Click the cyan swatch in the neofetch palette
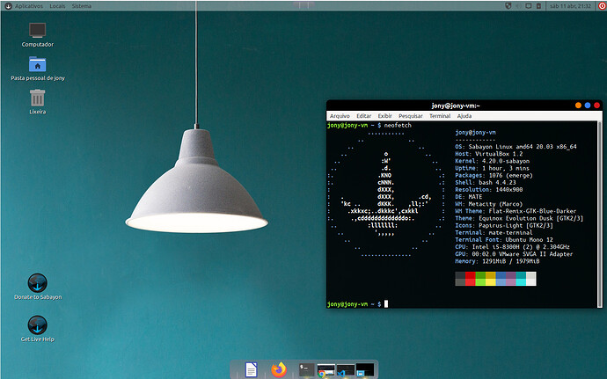 tap(521, 279)
